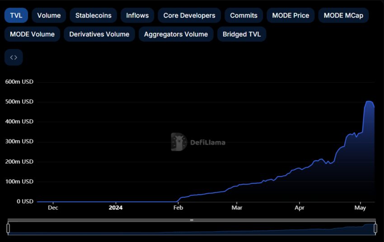The height and width of the screenshot is (242, 384).
Task: Click the Feb date label
Action: (x=178, y=208)
